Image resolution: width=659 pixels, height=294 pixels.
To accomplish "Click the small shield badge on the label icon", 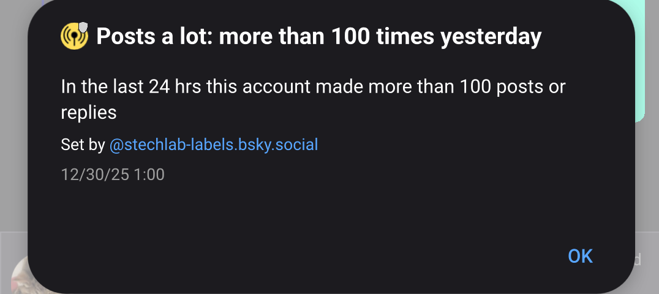I will tap(83, 28).
